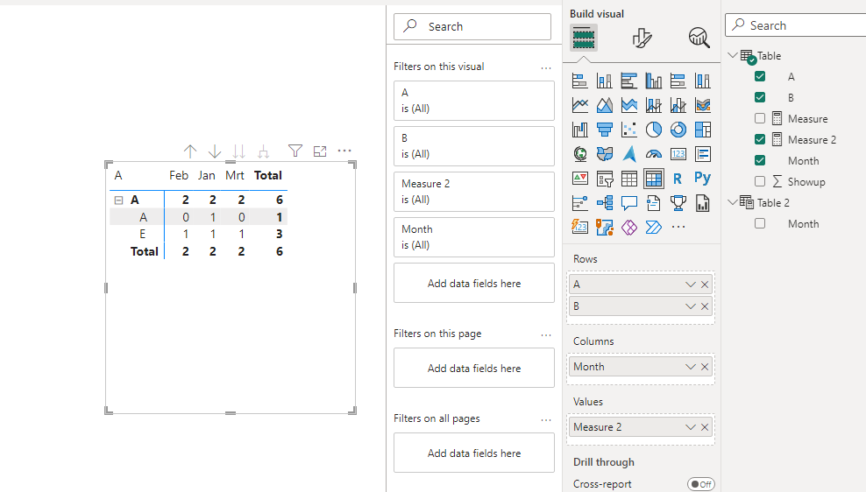
Task: Uncheck field B in Table
Action: click(x=760, y=98)
